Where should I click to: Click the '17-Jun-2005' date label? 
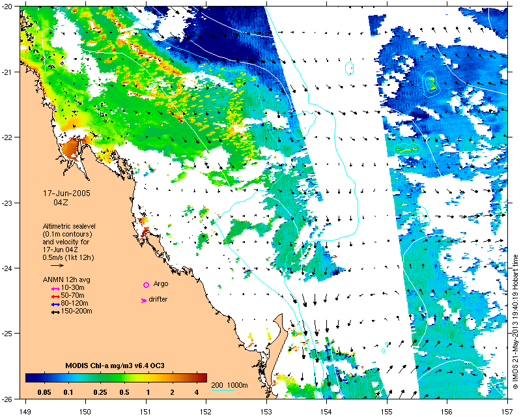pos(66,194)
